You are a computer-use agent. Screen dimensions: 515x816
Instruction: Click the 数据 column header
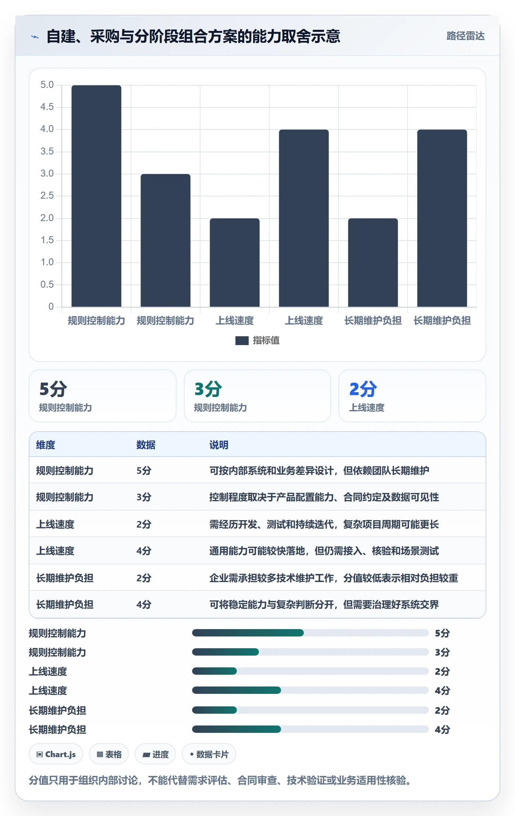pos(146,445)
